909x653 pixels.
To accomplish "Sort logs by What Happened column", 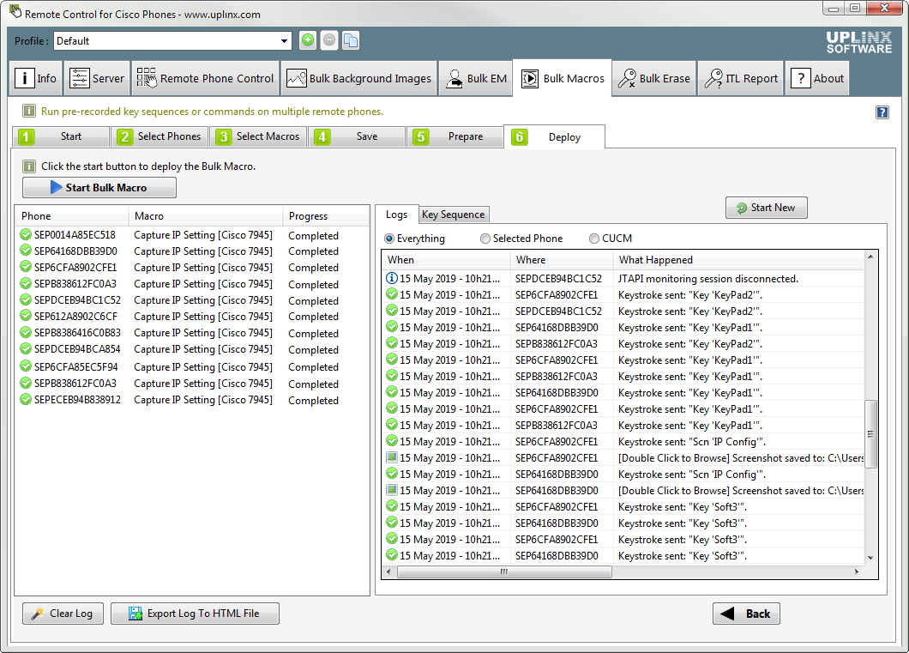I will [738, 260].
